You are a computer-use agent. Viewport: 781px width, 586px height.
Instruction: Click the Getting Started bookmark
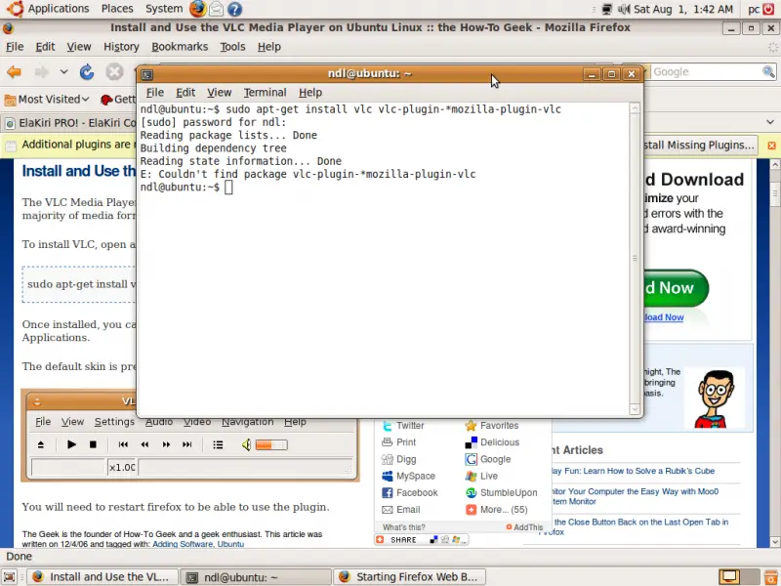(117, 100)
